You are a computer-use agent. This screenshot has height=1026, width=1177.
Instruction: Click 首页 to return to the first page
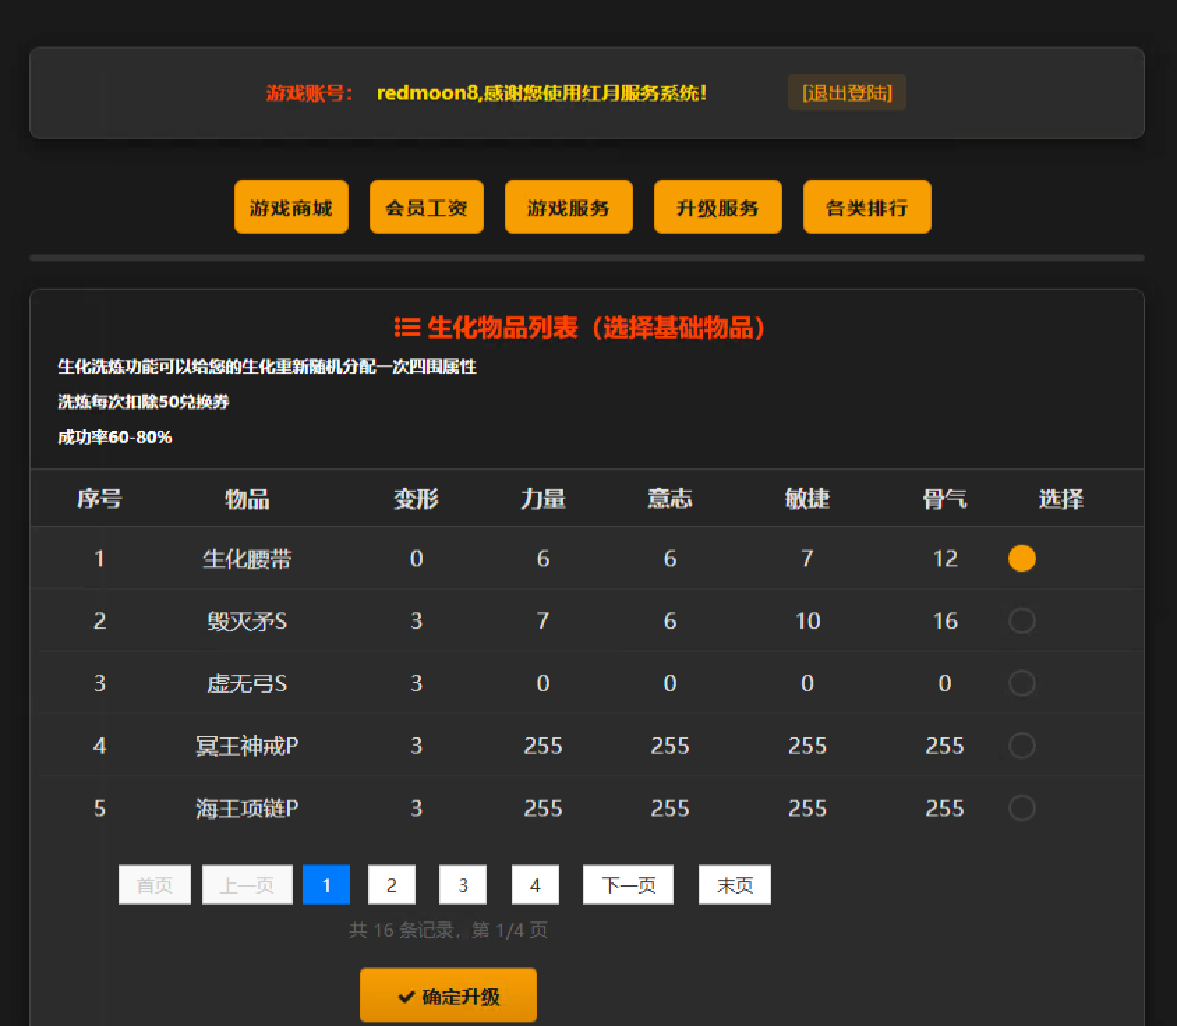[x=154, y=884]
